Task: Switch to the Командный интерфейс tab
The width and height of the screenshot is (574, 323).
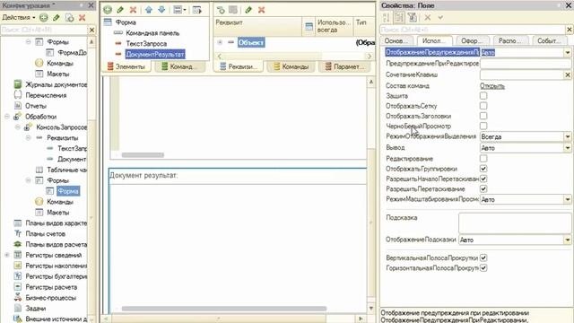Action: pyautogui.click(x=179, y=66)
